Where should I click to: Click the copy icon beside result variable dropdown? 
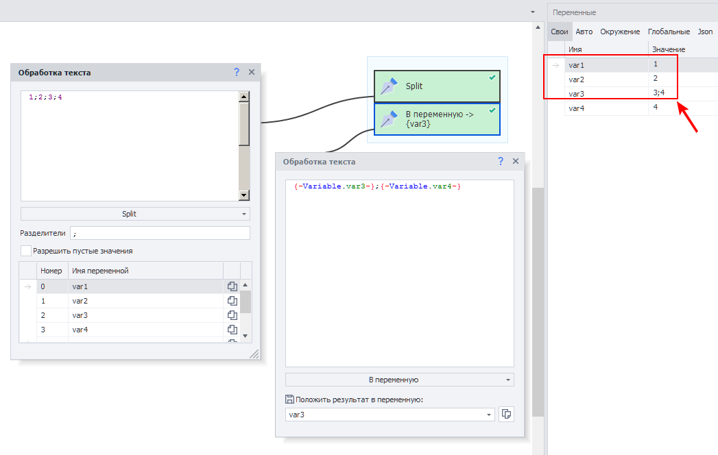coord(506,414)
